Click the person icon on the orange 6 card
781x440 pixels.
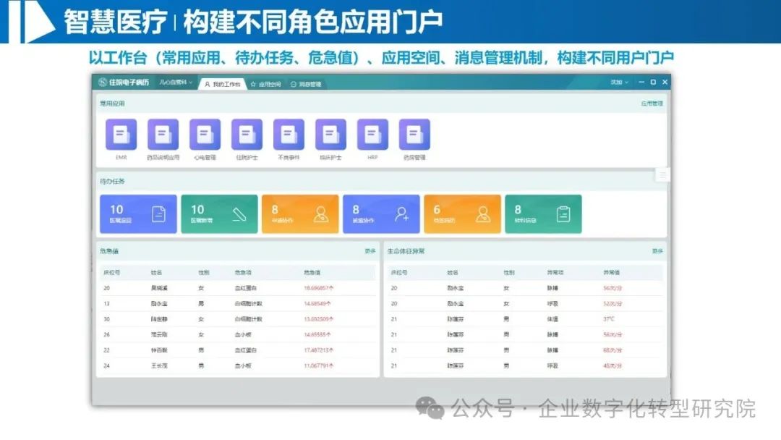pos(482,214)
